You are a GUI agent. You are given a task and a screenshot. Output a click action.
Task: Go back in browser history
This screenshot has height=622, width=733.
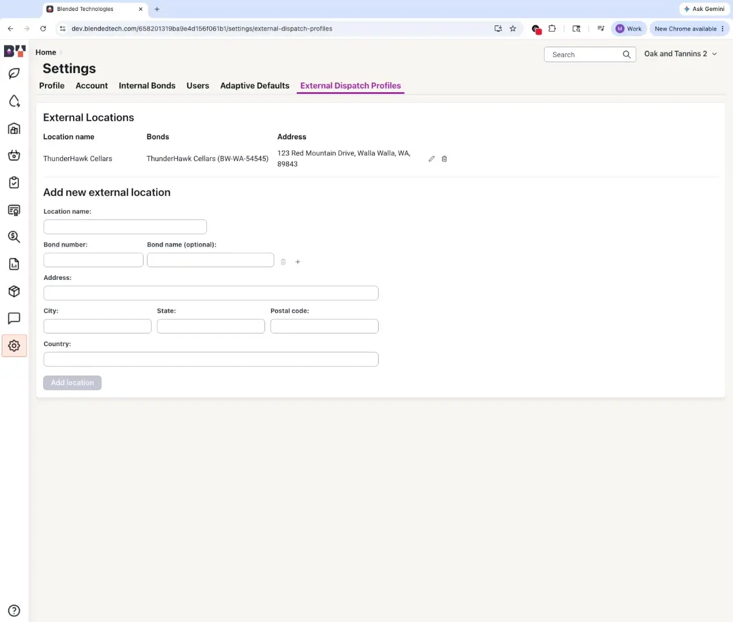(x=10, y=28)
